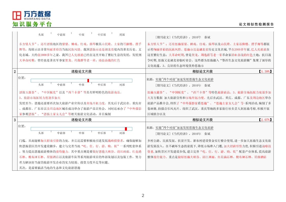This screenshot has height=202, width=286.
Task: Click the green 知识服务平台 title
Action: pyautogui.click(x=32, y=24)
